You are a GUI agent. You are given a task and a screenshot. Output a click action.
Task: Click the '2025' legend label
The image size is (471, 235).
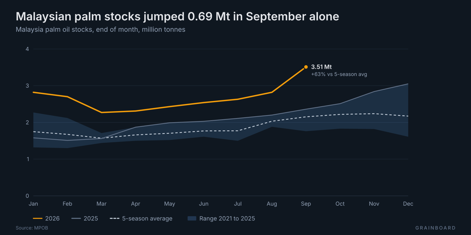point(91,219)
